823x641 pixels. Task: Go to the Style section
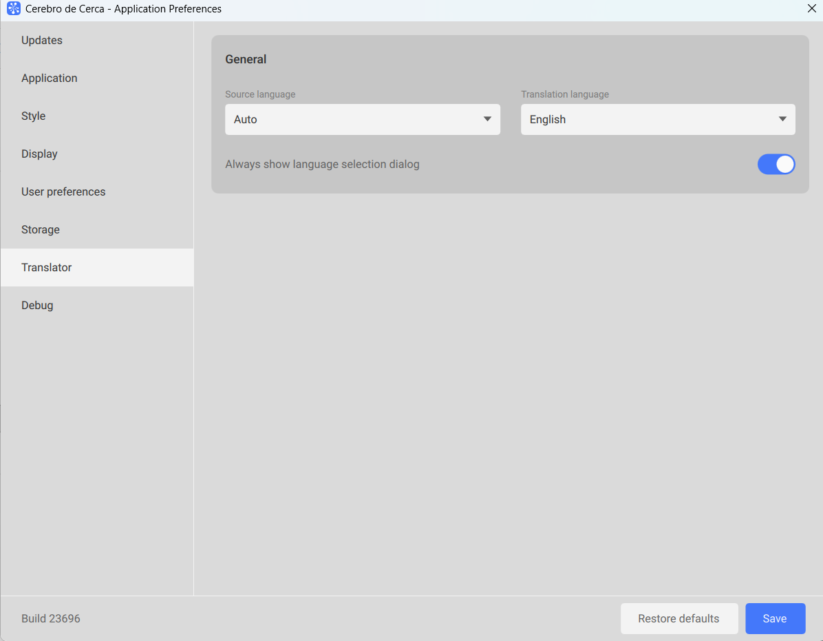(x=34, y=116)
